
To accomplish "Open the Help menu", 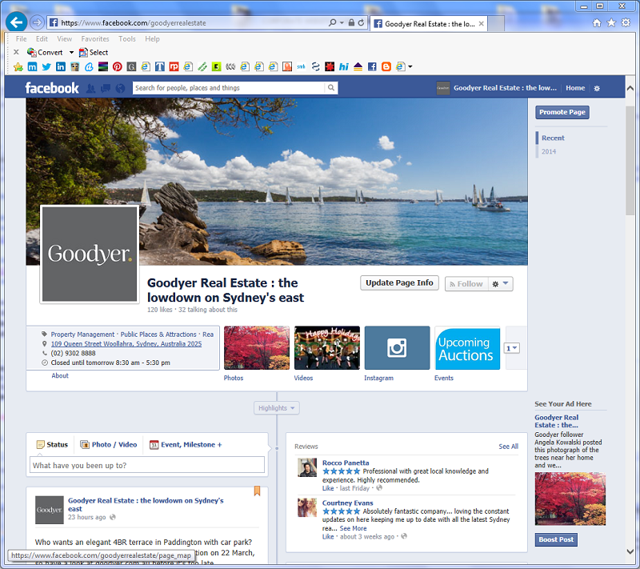I will coord(152,38).
